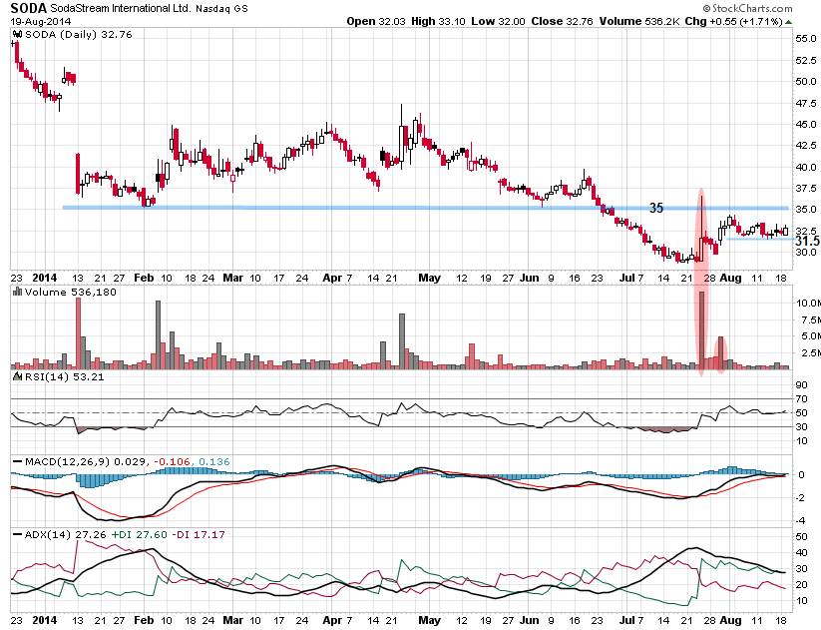Click the copyright symbol before StockCharts.com
Image resolution: width=821 pixels, height=630 pixels.
706,8
